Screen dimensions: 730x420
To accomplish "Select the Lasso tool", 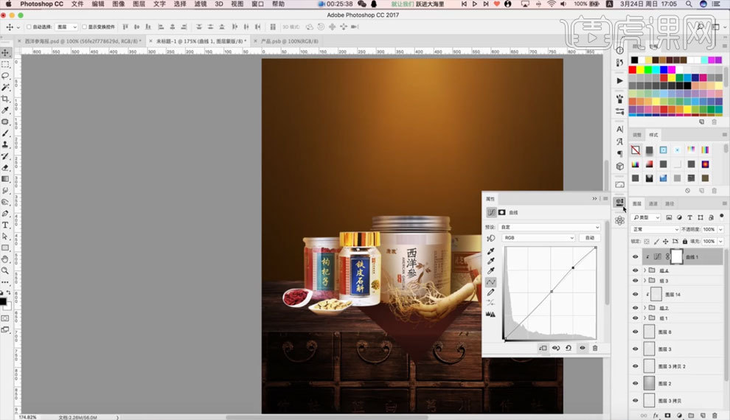I will (5, 75).
